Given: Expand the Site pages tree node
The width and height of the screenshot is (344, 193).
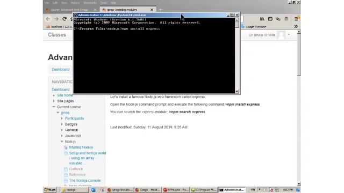Looking at the screenshot, I should click(54, 101).
